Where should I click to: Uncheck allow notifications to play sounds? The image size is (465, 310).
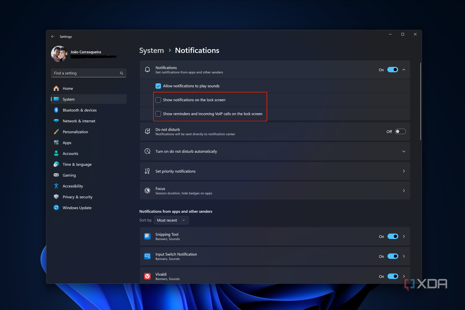coord(158,86)
